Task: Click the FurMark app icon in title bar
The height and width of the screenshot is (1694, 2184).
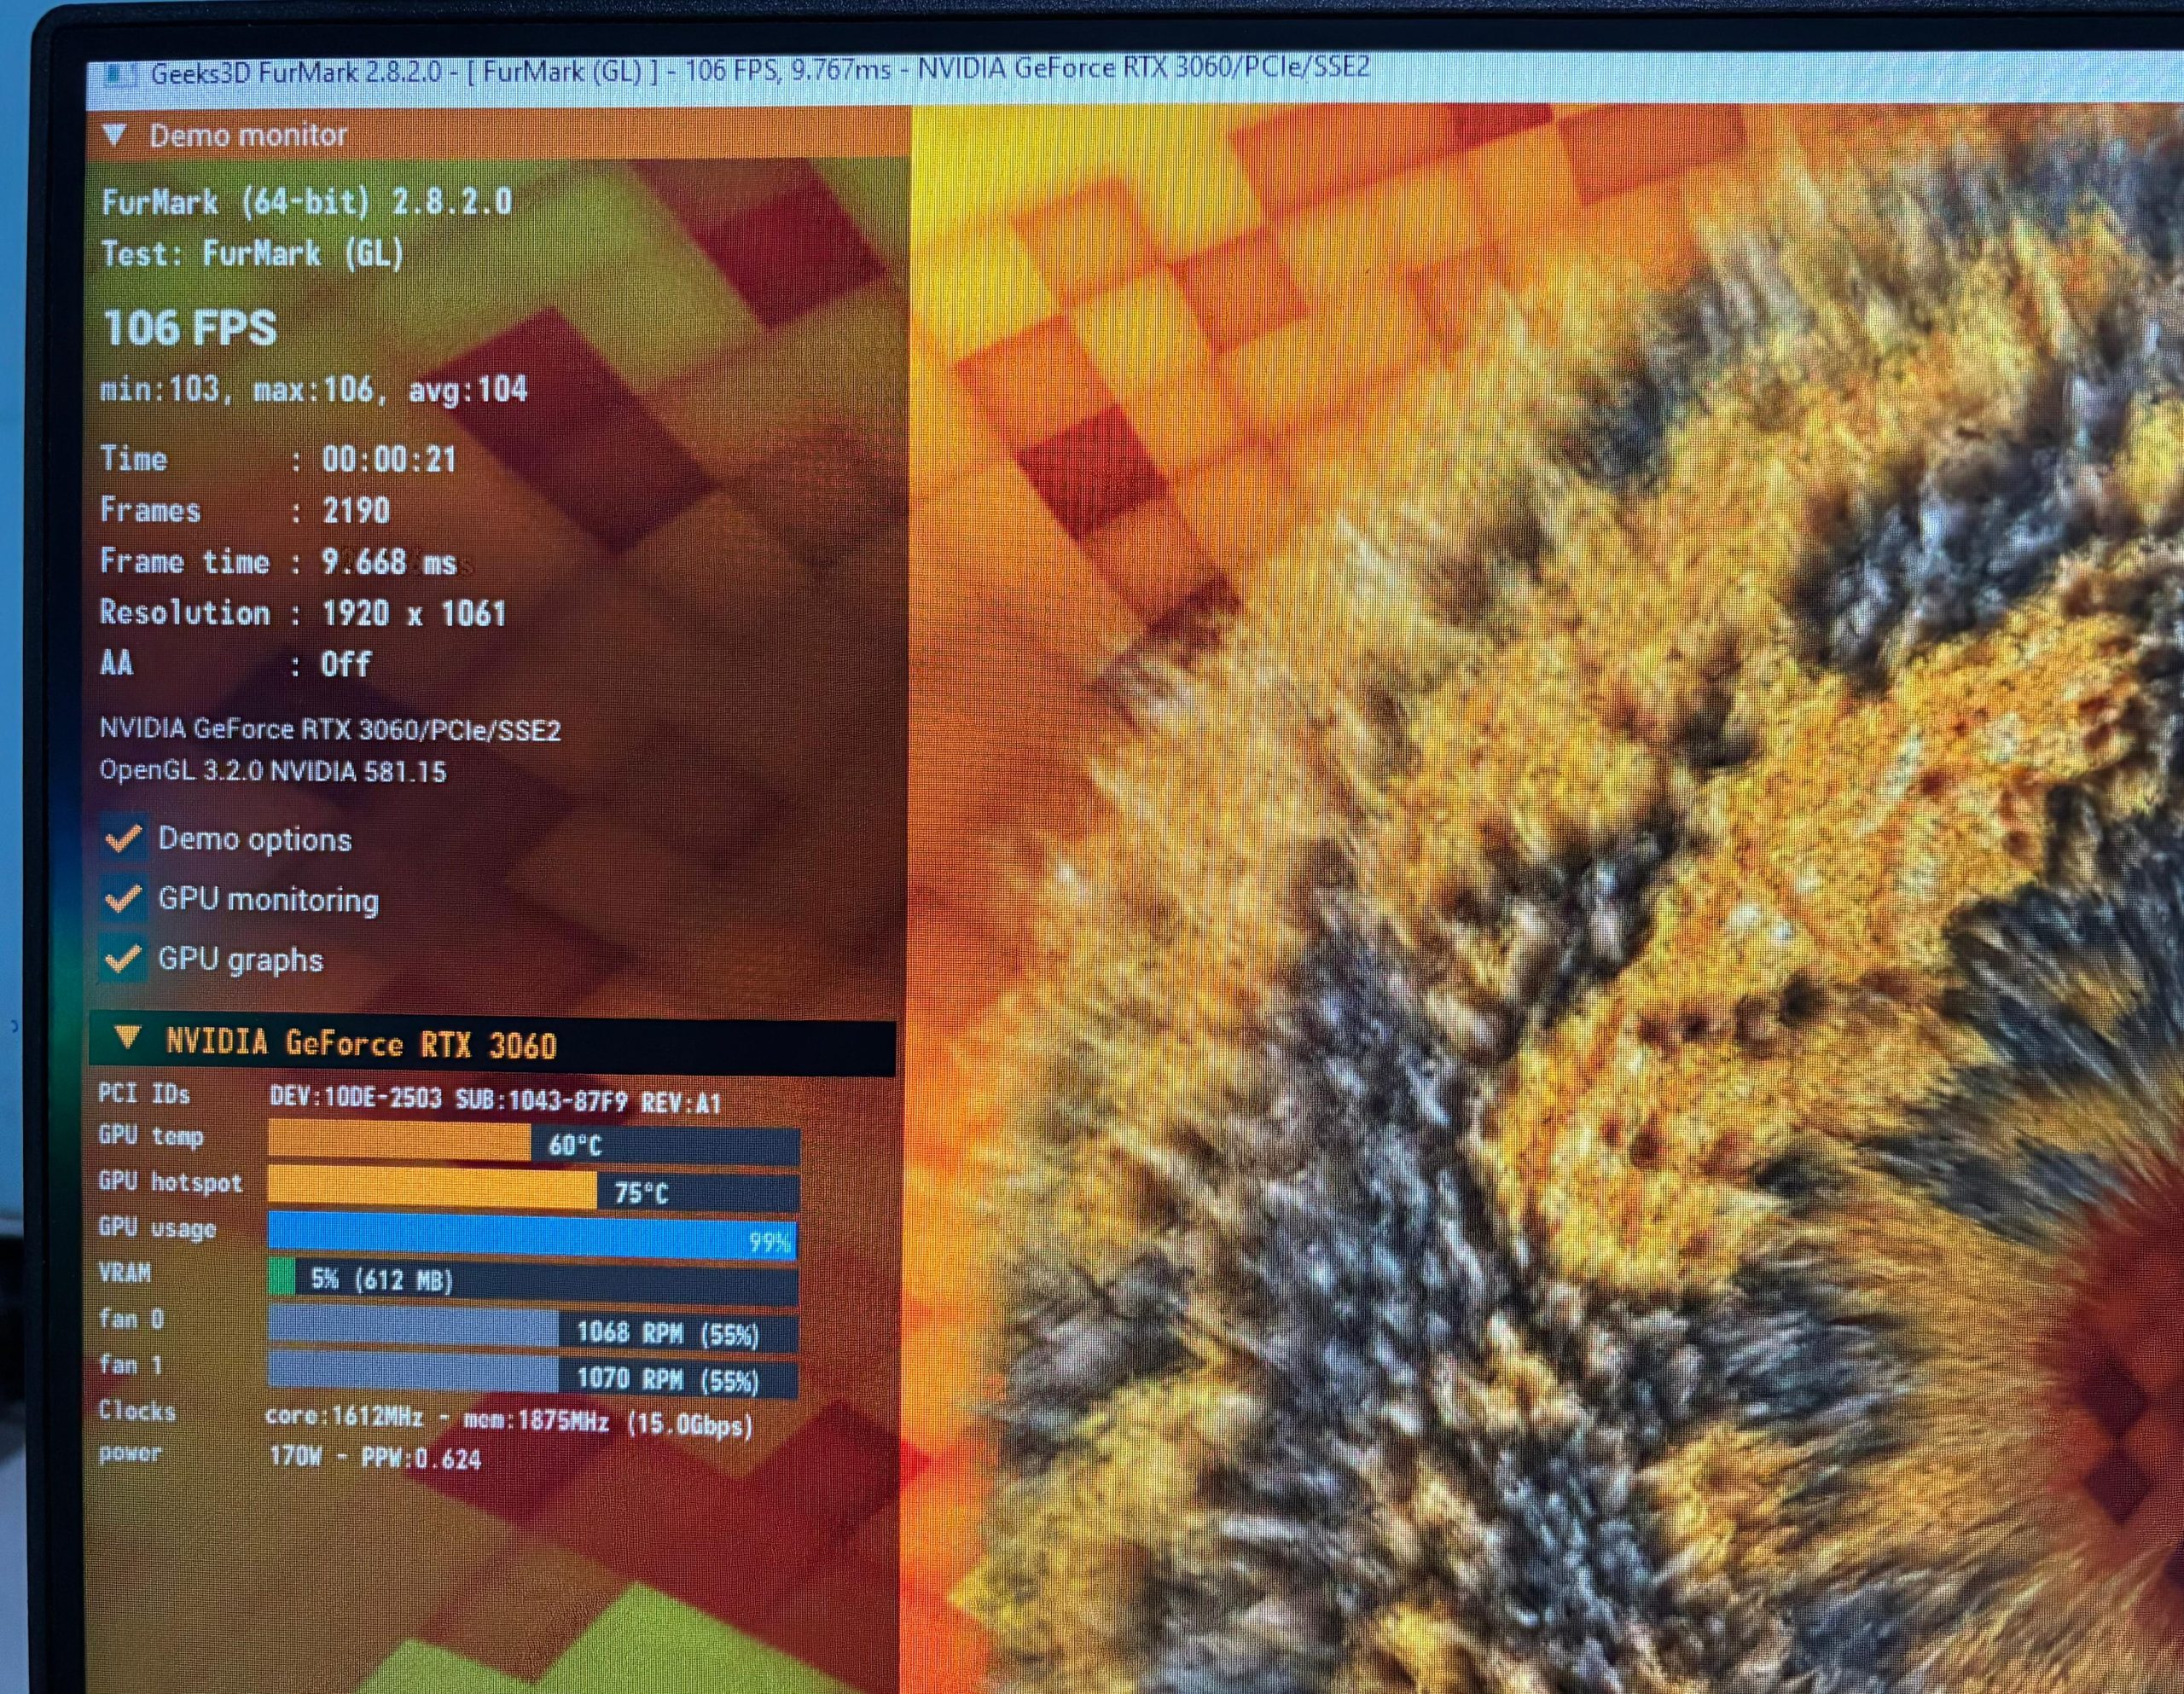Action: 120,76
